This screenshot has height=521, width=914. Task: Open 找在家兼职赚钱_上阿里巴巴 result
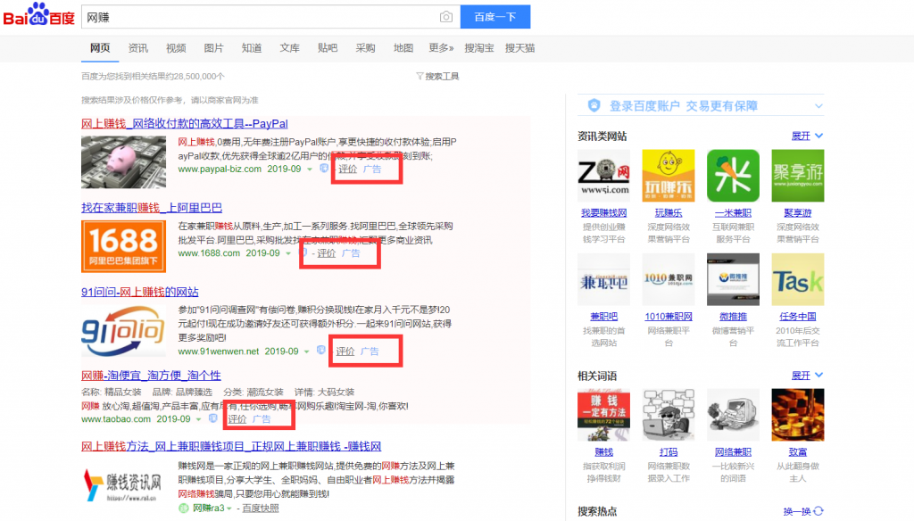tap(152, 208)
